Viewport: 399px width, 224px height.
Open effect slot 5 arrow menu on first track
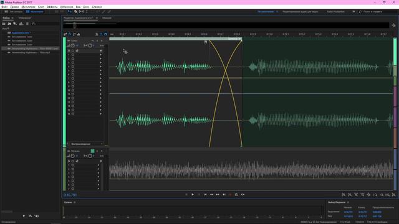[101, 70]
